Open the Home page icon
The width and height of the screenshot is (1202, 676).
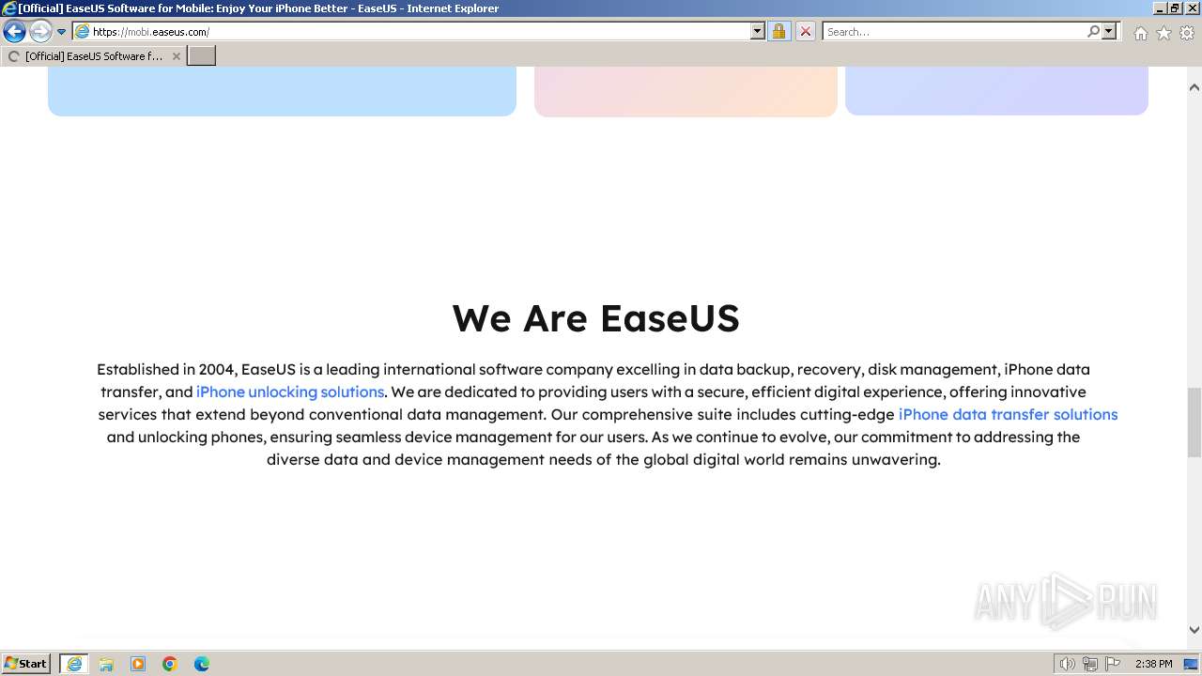point(1140,33)
